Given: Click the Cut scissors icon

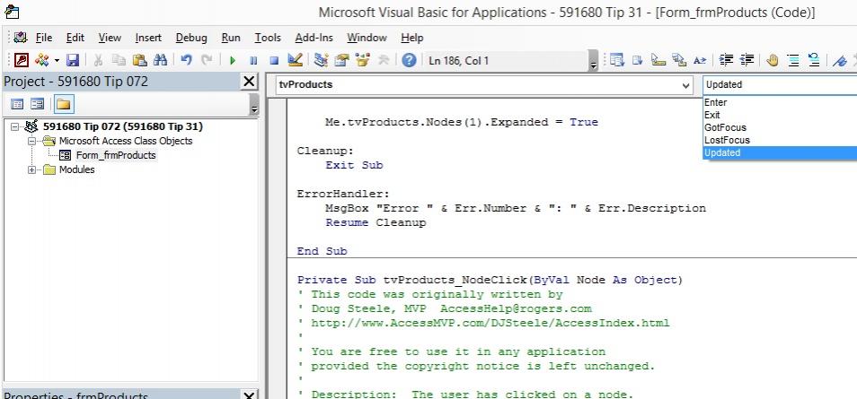Looking at the screenshot, I should (x=99, y=60).
